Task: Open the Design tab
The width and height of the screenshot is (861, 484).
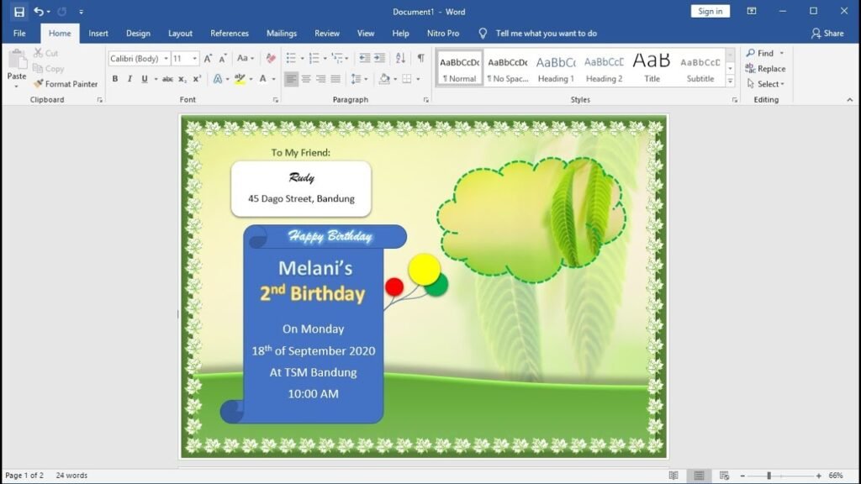Action: pyautogui.click(x=138, y=34)
